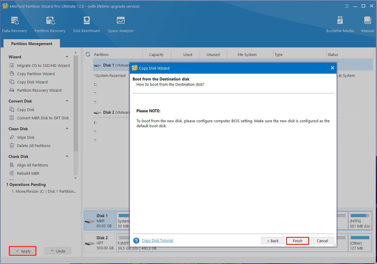Launch Partition Recovery from the toolbar
The image size is (377, 264).
pos(50,25)
